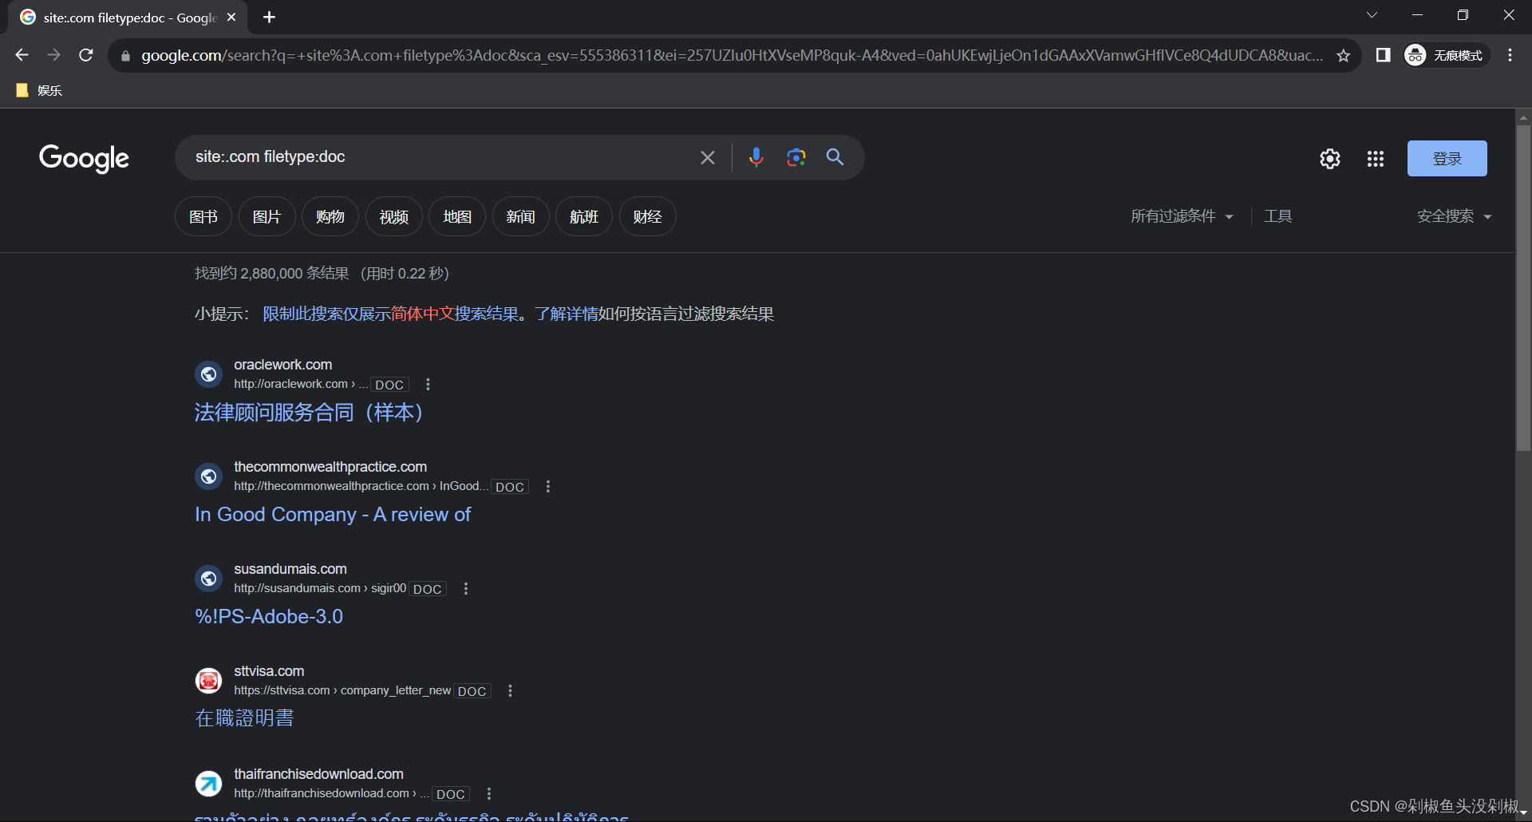1532x822 pixels.
Task: Click the Google logo
Action: 84,158
